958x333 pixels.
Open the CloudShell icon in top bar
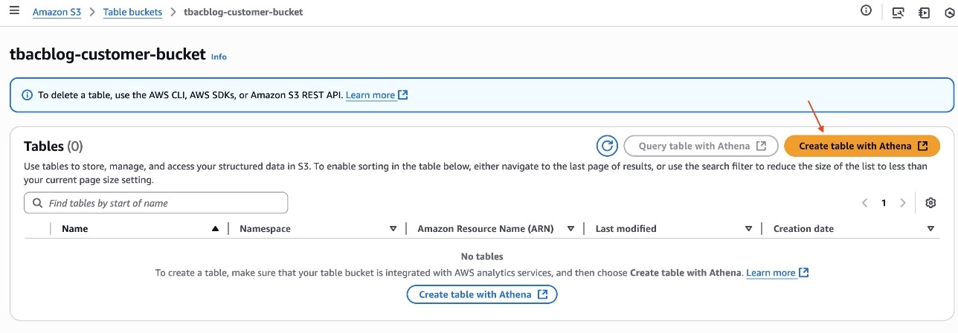[x=898, y=12]
